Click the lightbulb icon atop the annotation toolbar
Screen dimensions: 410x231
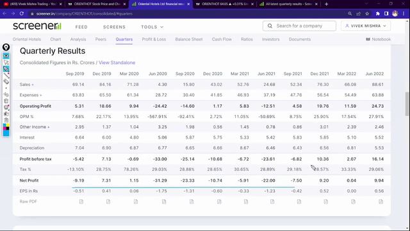click(x=6, y=47)
